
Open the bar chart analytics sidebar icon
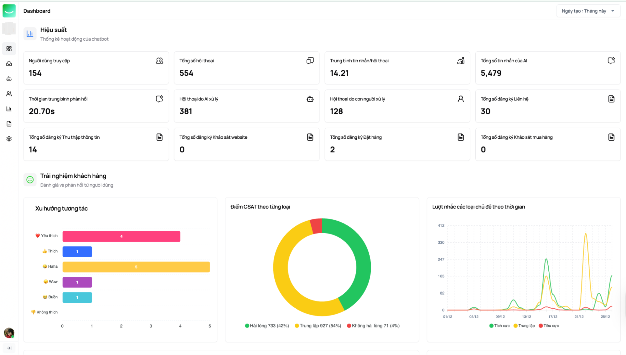[x=9, y=109]
